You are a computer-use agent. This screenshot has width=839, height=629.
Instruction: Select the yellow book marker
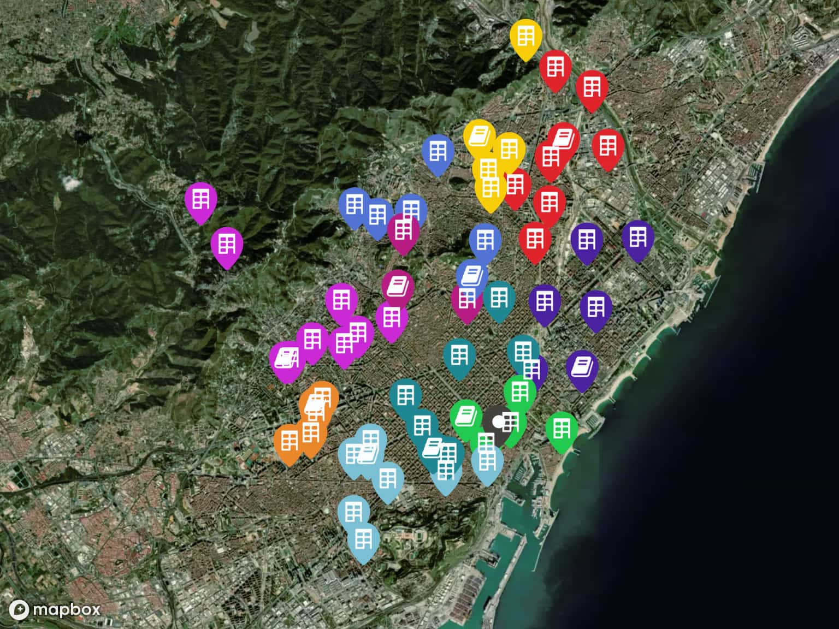coord(479,135)
